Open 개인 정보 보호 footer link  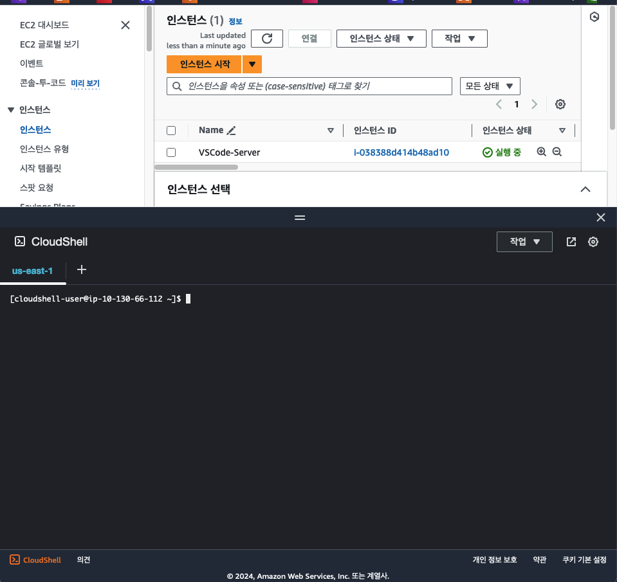point(495,559)
